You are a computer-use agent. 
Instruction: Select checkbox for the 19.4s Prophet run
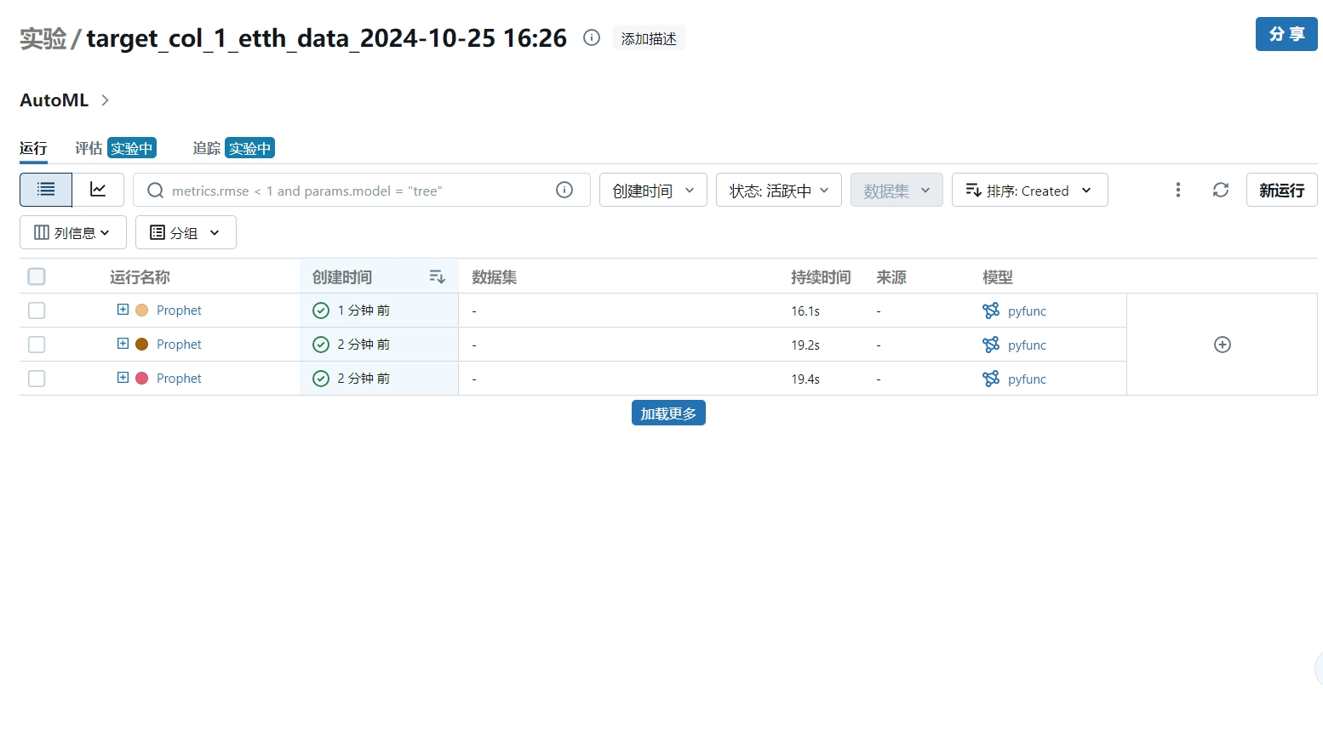[x=37, y=379]
